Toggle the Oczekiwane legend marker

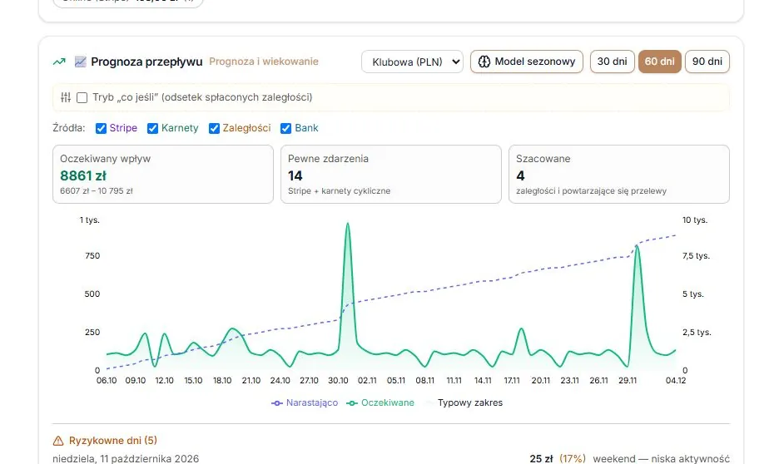(x=352, y=402)
